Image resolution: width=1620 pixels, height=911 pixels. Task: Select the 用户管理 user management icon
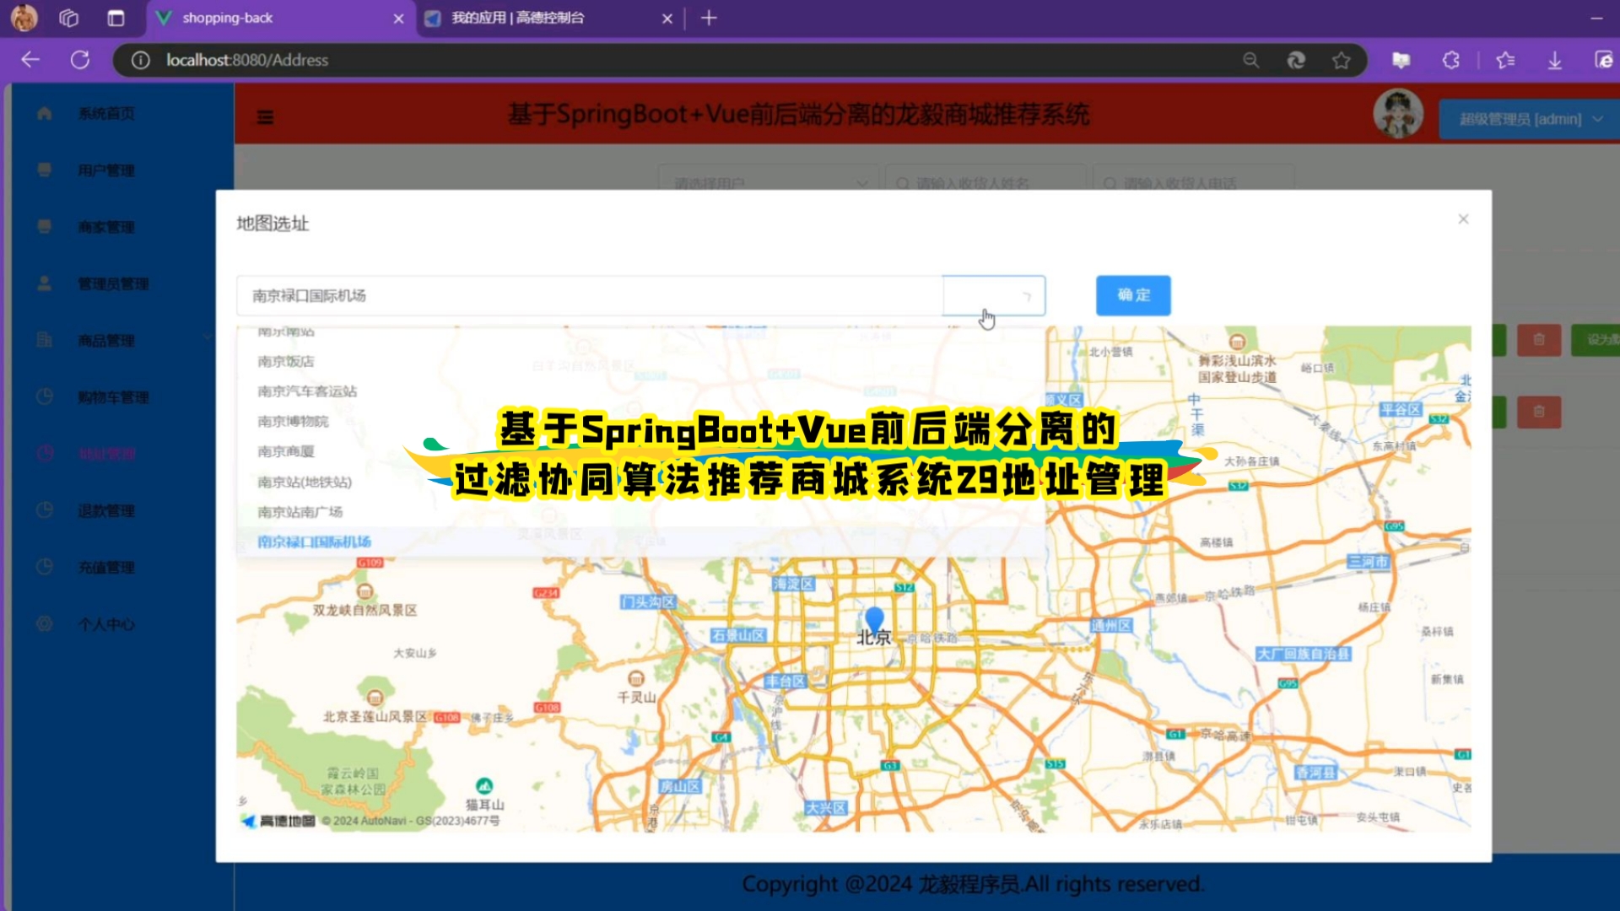click(44, 170)
